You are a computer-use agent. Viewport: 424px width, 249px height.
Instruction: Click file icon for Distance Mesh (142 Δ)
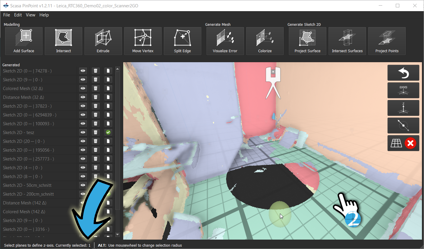(x=108, y=203)
